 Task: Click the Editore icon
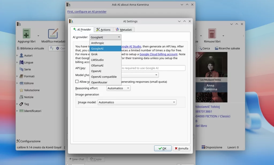(21, 83)
